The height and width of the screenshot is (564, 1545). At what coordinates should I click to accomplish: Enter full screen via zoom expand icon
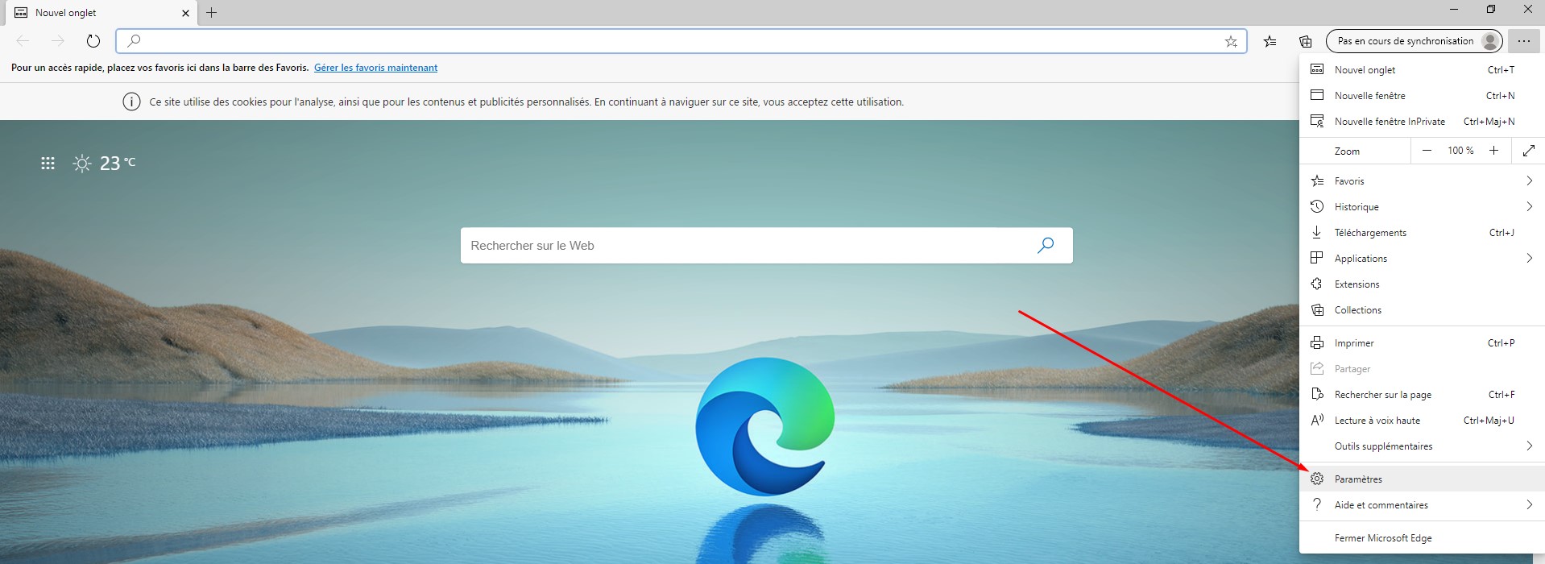1528,151
